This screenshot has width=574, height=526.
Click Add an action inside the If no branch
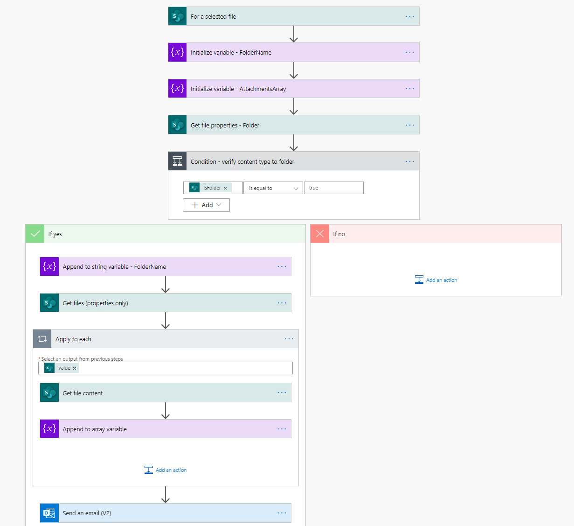pos(436,280)
